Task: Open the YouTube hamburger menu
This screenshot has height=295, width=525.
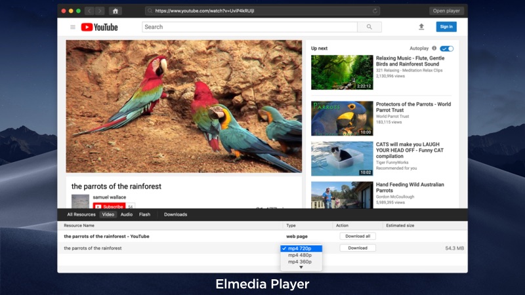Action: pos(73,27)
